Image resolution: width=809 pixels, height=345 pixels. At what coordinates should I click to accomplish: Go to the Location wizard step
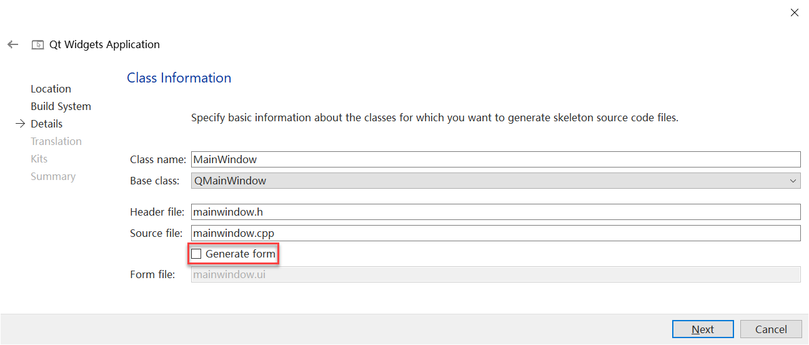coord(51,89)
